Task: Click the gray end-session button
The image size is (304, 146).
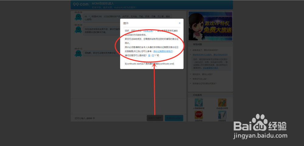Action: coord(155,118)
